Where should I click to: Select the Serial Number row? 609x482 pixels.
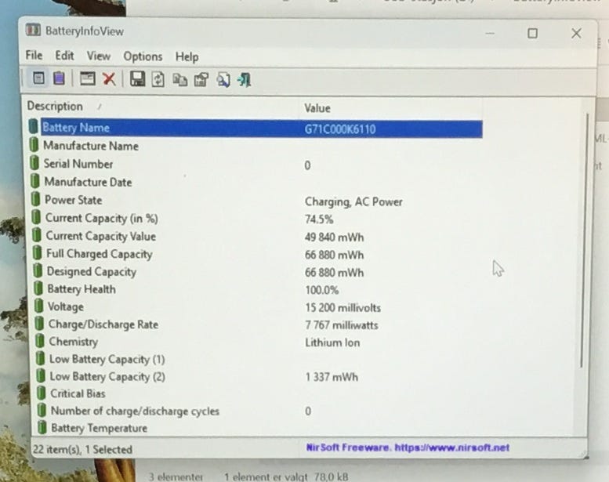pyautogui.click(x=256, y=164)
